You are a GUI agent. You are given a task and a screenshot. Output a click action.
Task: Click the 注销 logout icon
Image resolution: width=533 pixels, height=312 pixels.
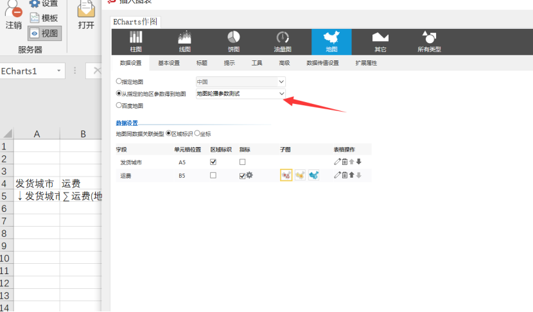pos(13,14)
